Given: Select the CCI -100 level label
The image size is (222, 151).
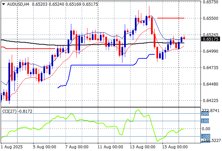Looking at the screenshot, I should click(x=206, y=137).
